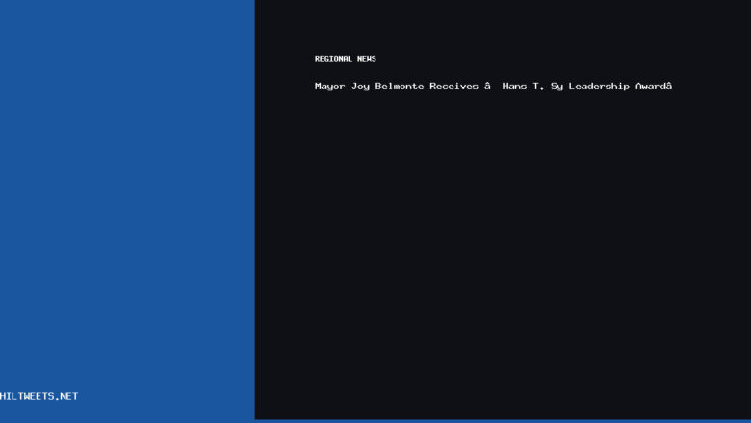Image resolution: width=751 pixels, height=423 pixels.
Task: Click the word "Receives" in the headline
Action: click(453, 87)
